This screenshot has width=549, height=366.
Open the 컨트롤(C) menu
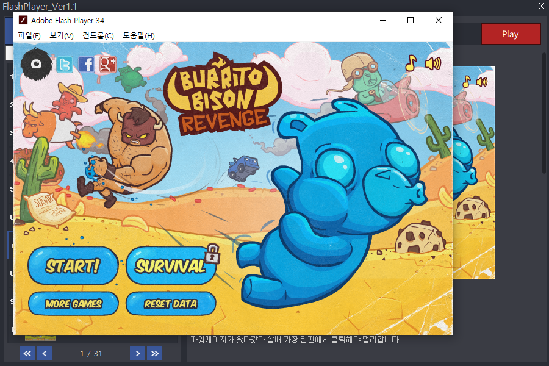coord(98,36)
